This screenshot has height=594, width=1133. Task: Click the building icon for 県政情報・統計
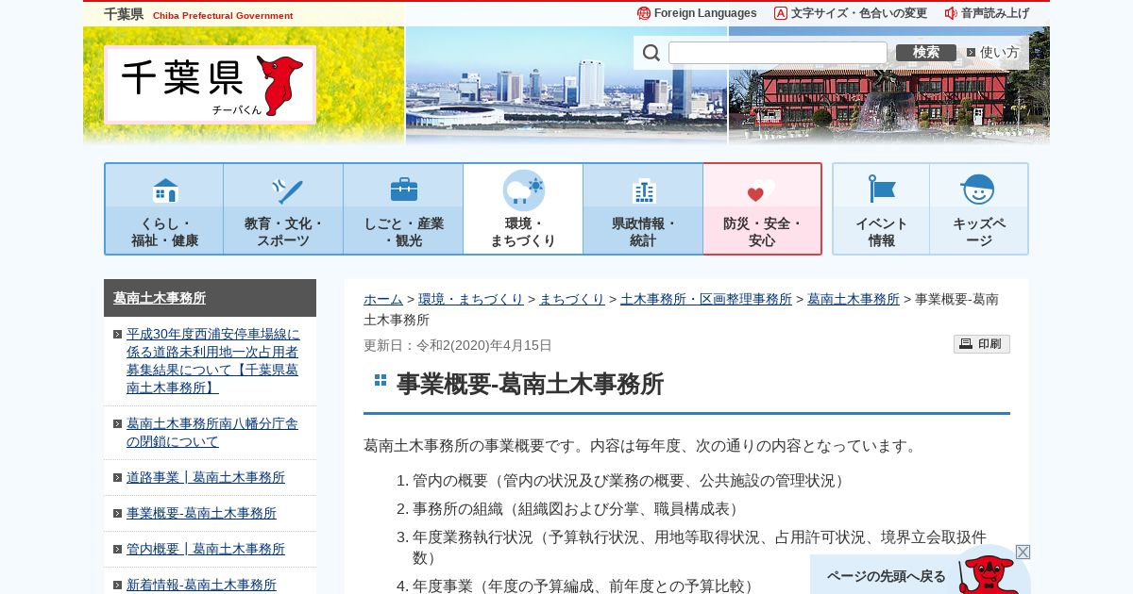point(644,190)
